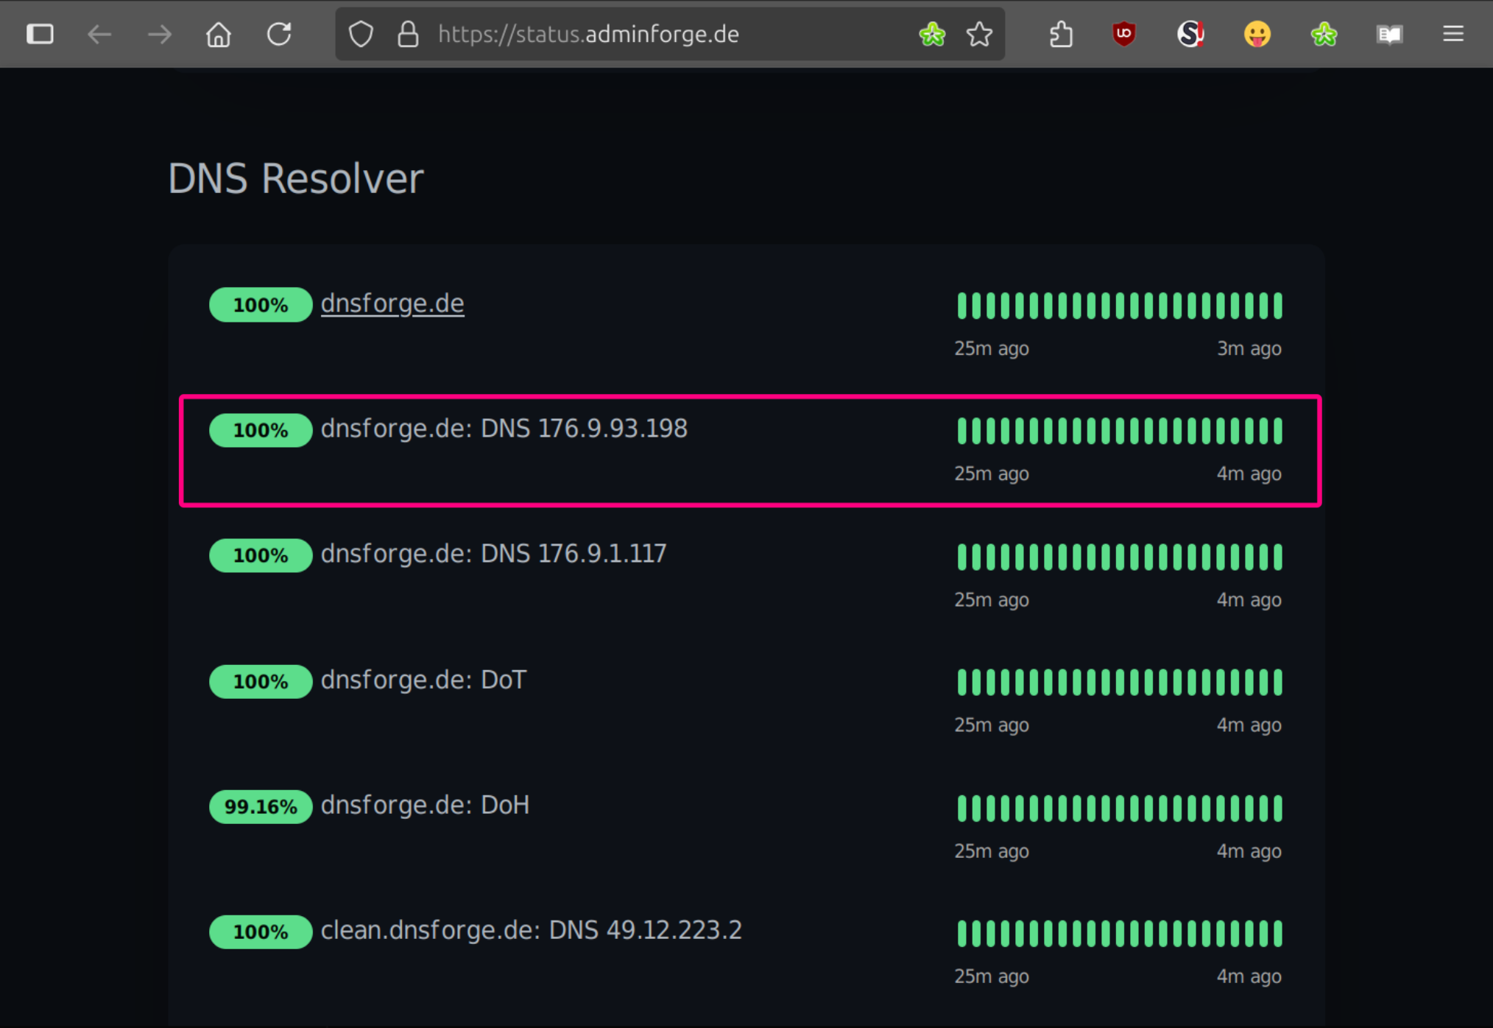Screen dimensions: 1493x1028
Task: Click '25m ago' in DoH row
Action: pos(992,851)
